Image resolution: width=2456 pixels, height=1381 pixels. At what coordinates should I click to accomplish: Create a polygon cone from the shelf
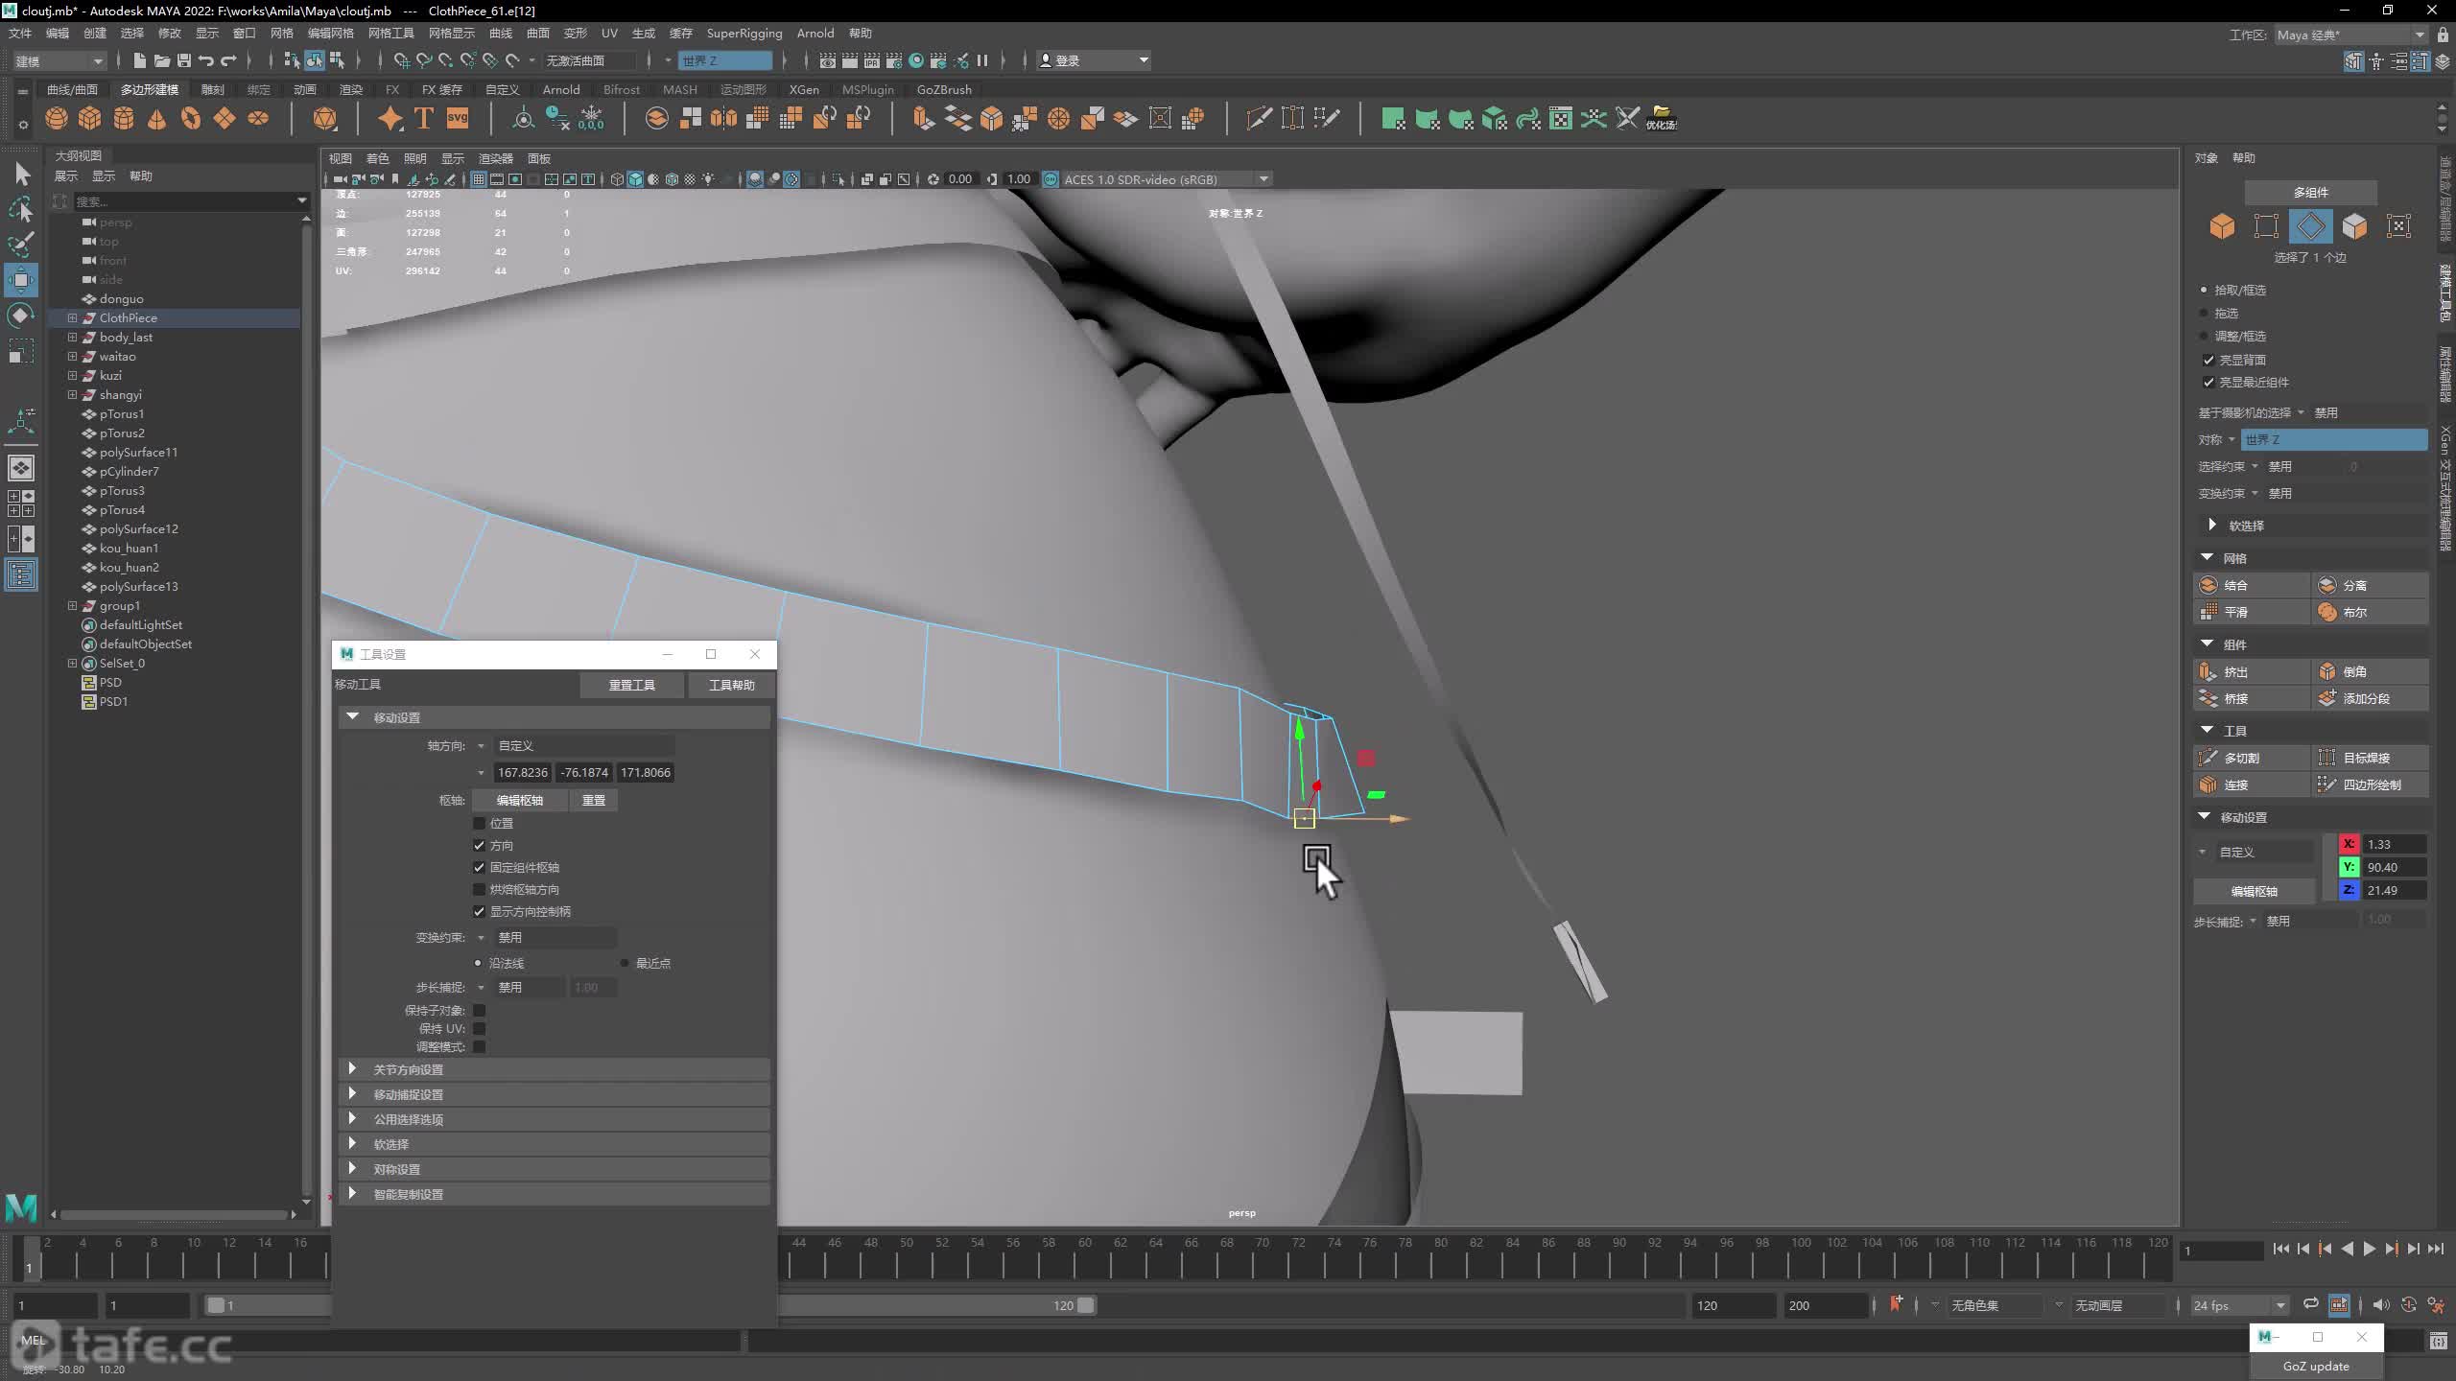point(157,118)
